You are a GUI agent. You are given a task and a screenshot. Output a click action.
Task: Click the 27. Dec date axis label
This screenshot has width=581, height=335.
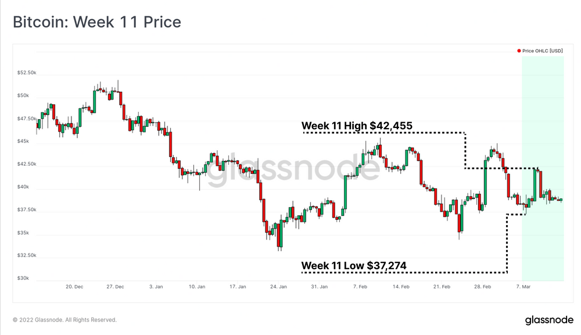[x=115, y=287]
